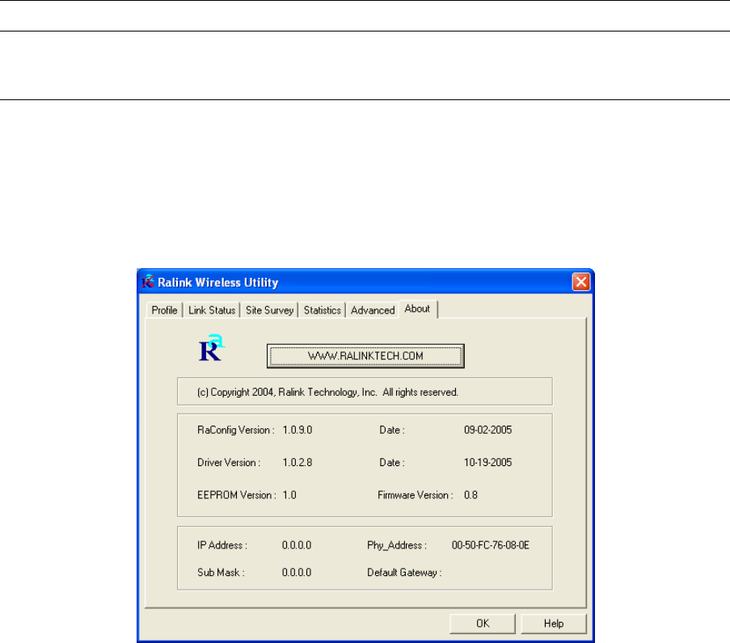Click the IP Address label

pyautogui.click(x=222, y=545)
